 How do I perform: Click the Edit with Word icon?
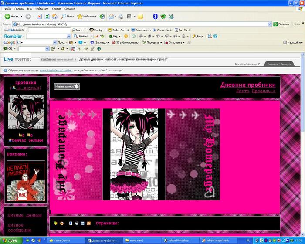(x=129, y=17)
